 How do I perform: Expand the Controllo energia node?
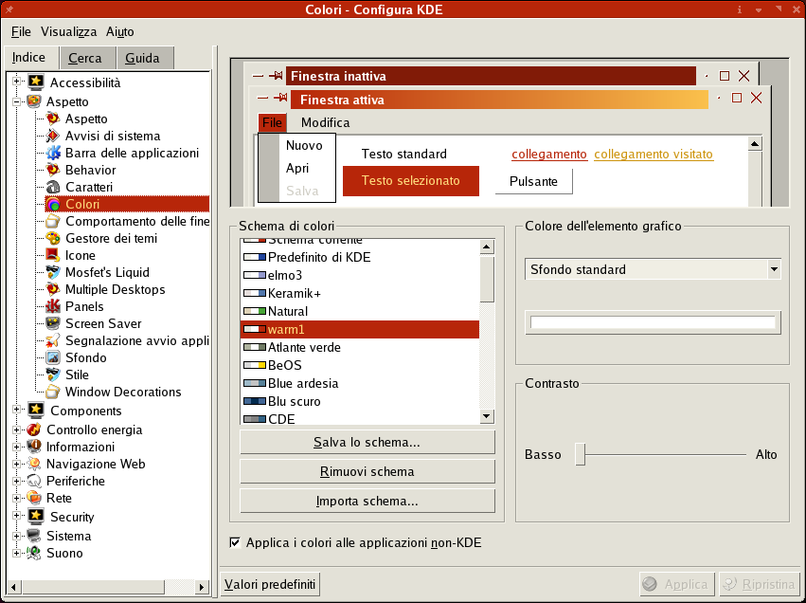(x=16, y=429)
